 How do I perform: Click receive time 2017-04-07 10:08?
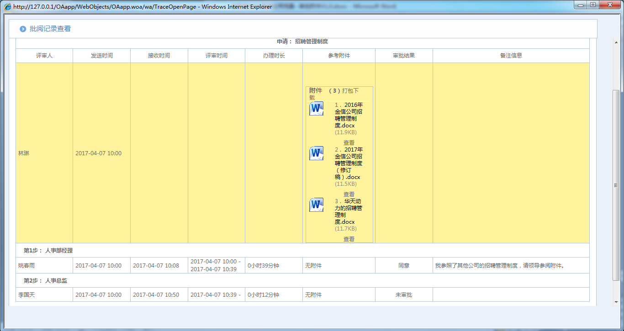tap(156, 266)
